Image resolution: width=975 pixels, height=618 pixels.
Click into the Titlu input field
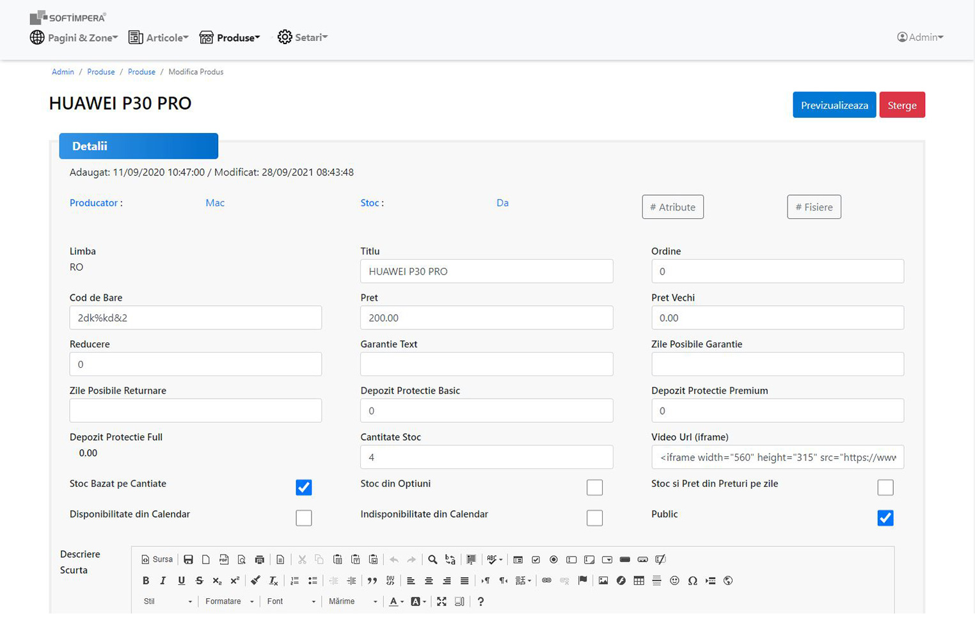click(x=487, y=271)
